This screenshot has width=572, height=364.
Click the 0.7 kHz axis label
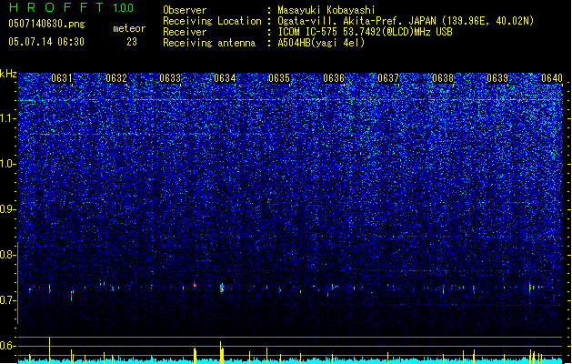tap(8, 300)
